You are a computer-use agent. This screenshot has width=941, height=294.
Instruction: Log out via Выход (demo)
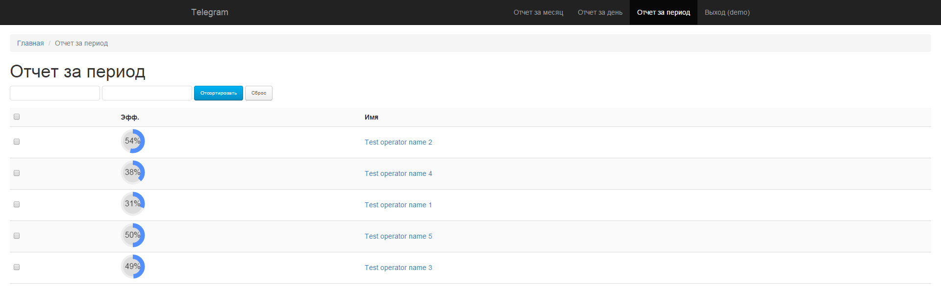727,12
